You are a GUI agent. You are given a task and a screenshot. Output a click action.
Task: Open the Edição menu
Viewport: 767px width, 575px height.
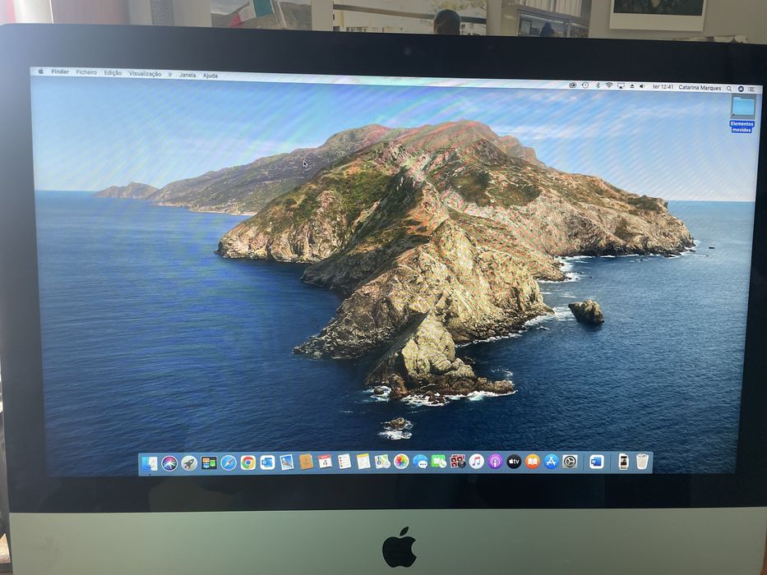[x=113, y=72]
